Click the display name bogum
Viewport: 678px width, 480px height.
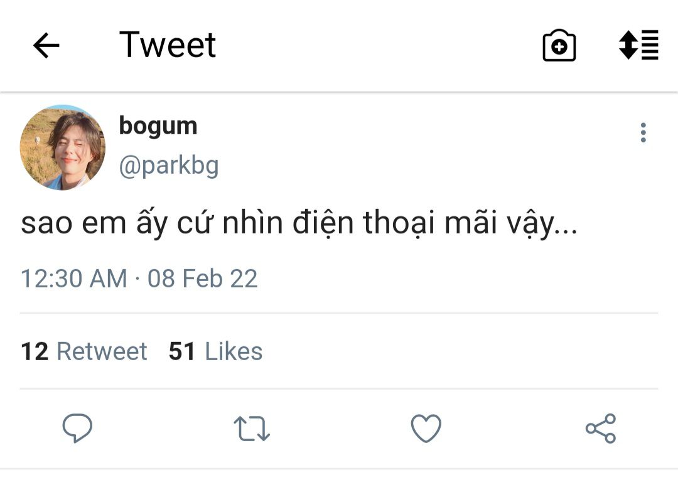158,126
